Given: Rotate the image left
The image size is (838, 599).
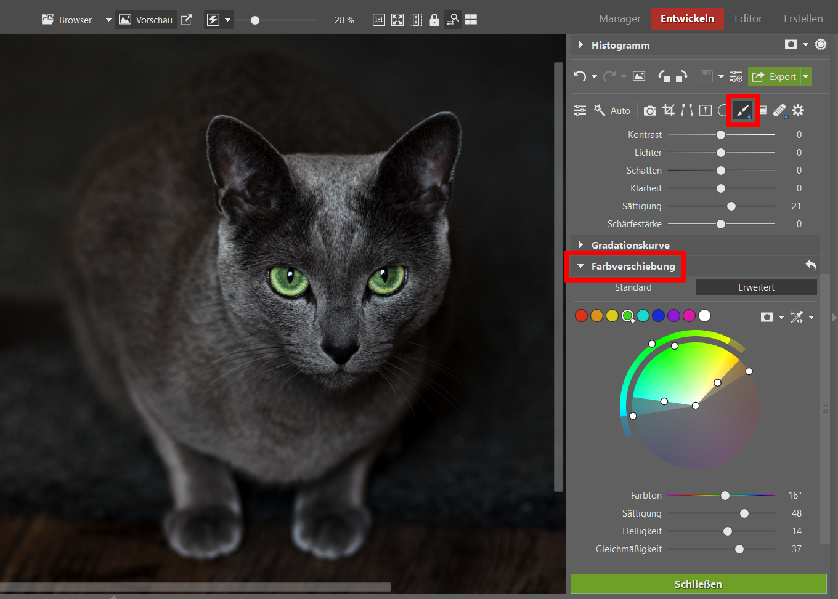Looking at the screenshot, I should [664, 76].
